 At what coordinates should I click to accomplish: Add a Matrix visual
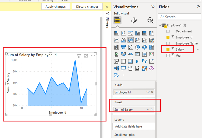coord(130,61)
